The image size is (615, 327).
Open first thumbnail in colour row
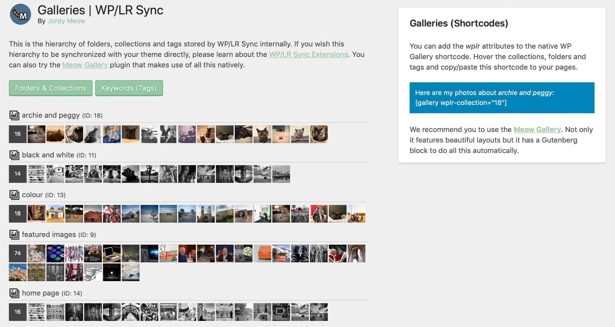point(37,213)
